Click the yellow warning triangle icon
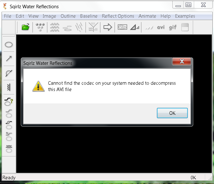The width and height of the screenshot is (214, 184). coord(39,86)
